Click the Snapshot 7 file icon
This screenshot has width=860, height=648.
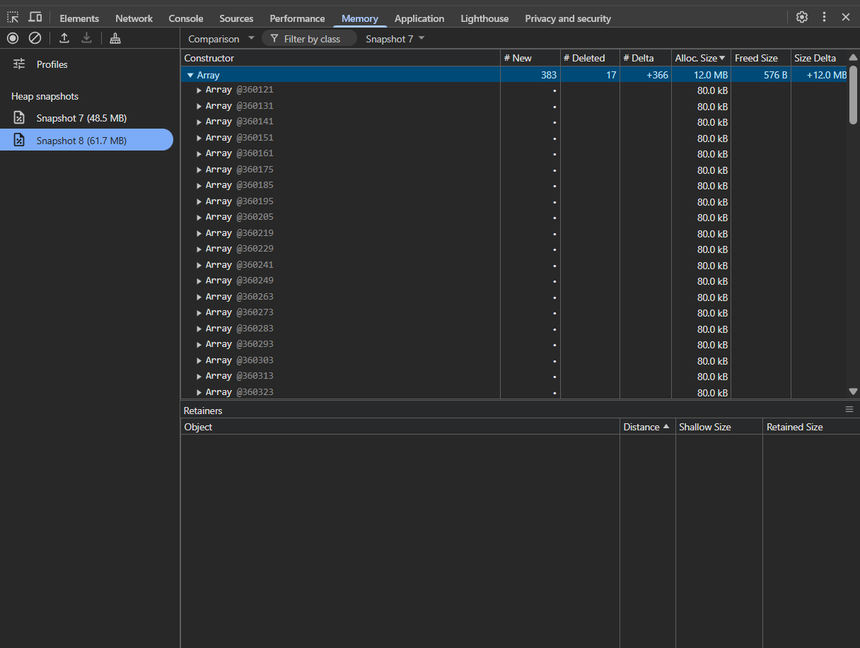pyautogui.click(x=20, y=118)
